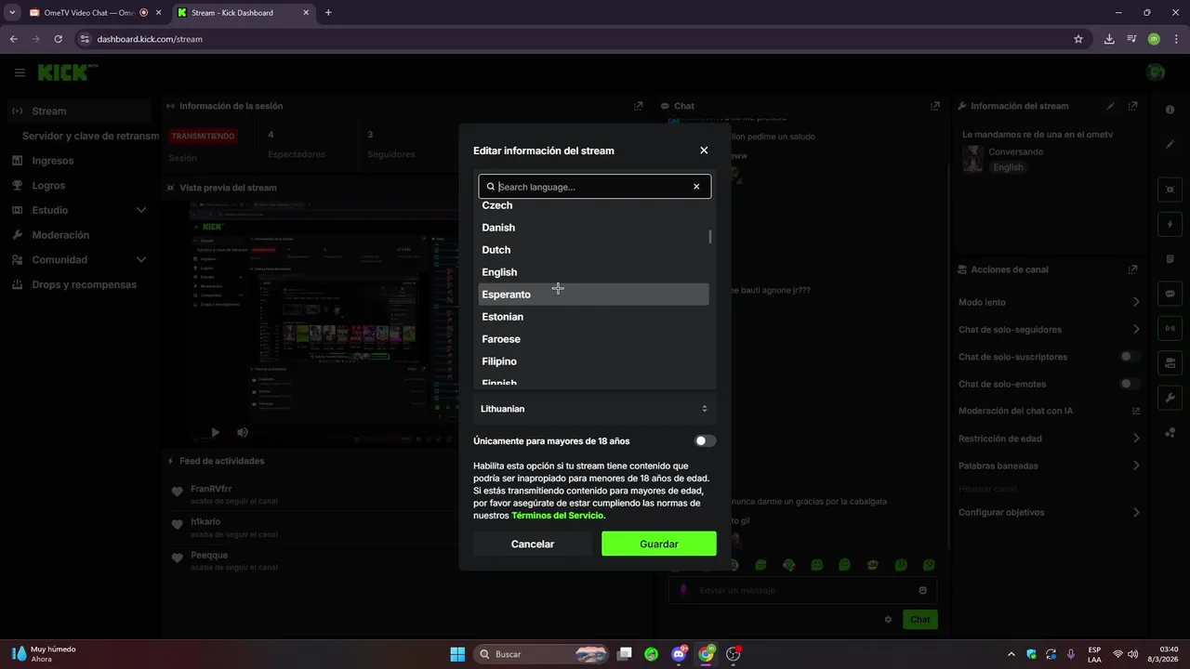Click the Cancelar button
The width and height of the screenshot is (1190, 669).
tap(533, 544)
